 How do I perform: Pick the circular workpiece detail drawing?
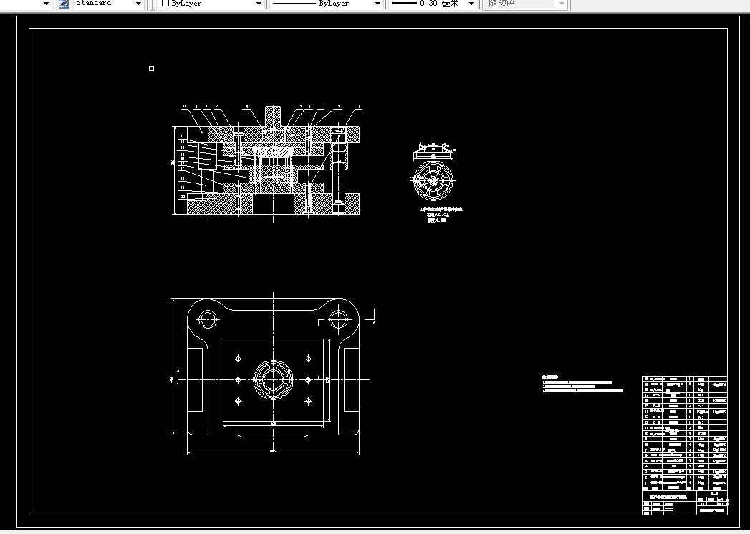coord(433,180)
